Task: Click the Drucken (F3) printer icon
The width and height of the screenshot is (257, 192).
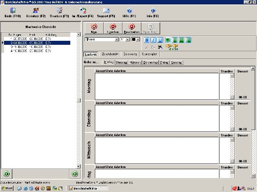Action: click(x=60, y=10)
